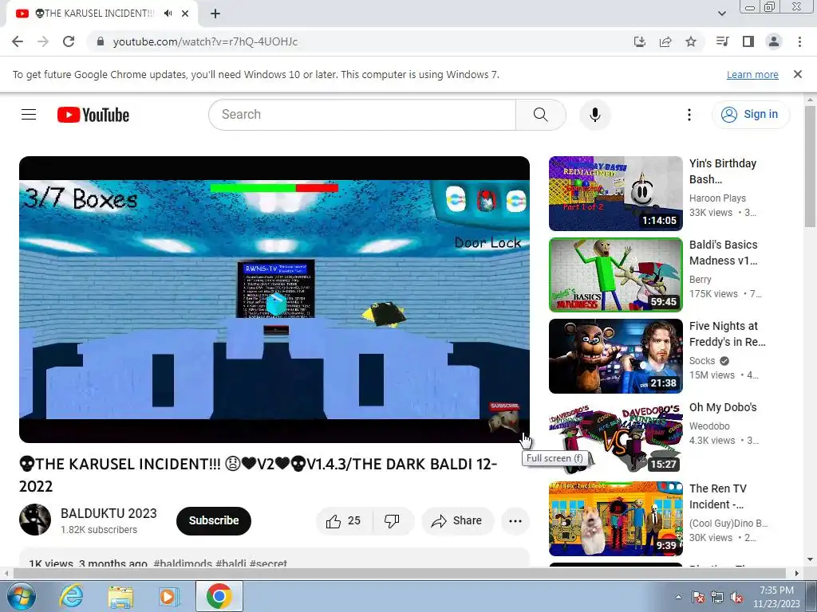Open YouTube settings three-dot menu
Image resolution: width=817 pixels, height=612 pixels.
tap(689, 115)
